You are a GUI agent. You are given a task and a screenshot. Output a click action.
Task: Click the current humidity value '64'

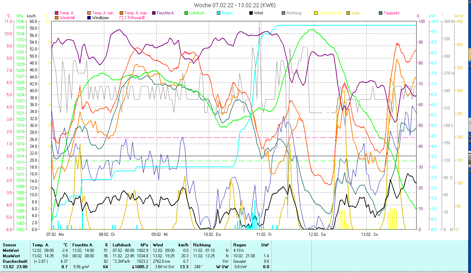(x=106, y=267)
